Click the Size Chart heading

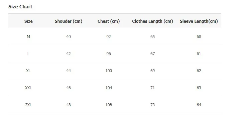tap(20, 7)
